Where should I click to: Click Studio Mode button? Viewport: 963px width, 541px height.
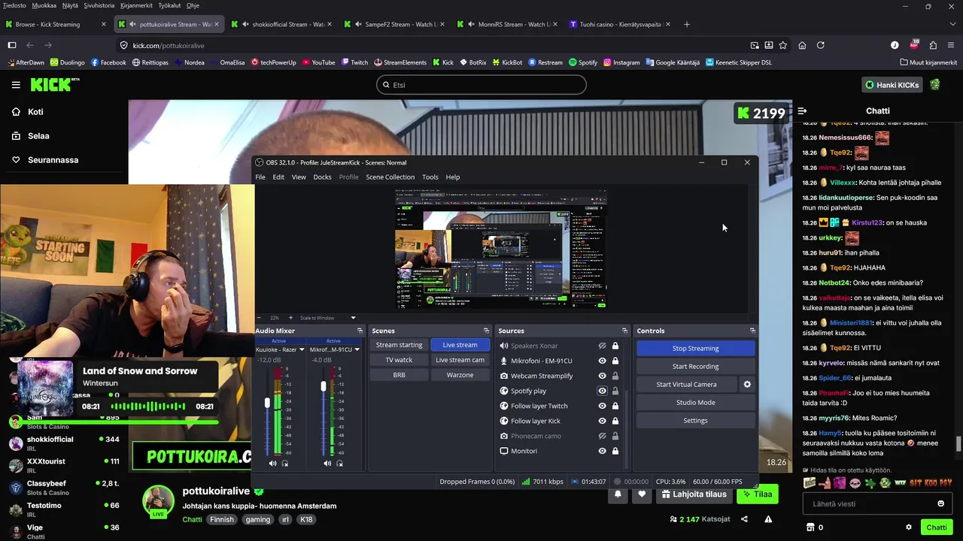(695, 402)
